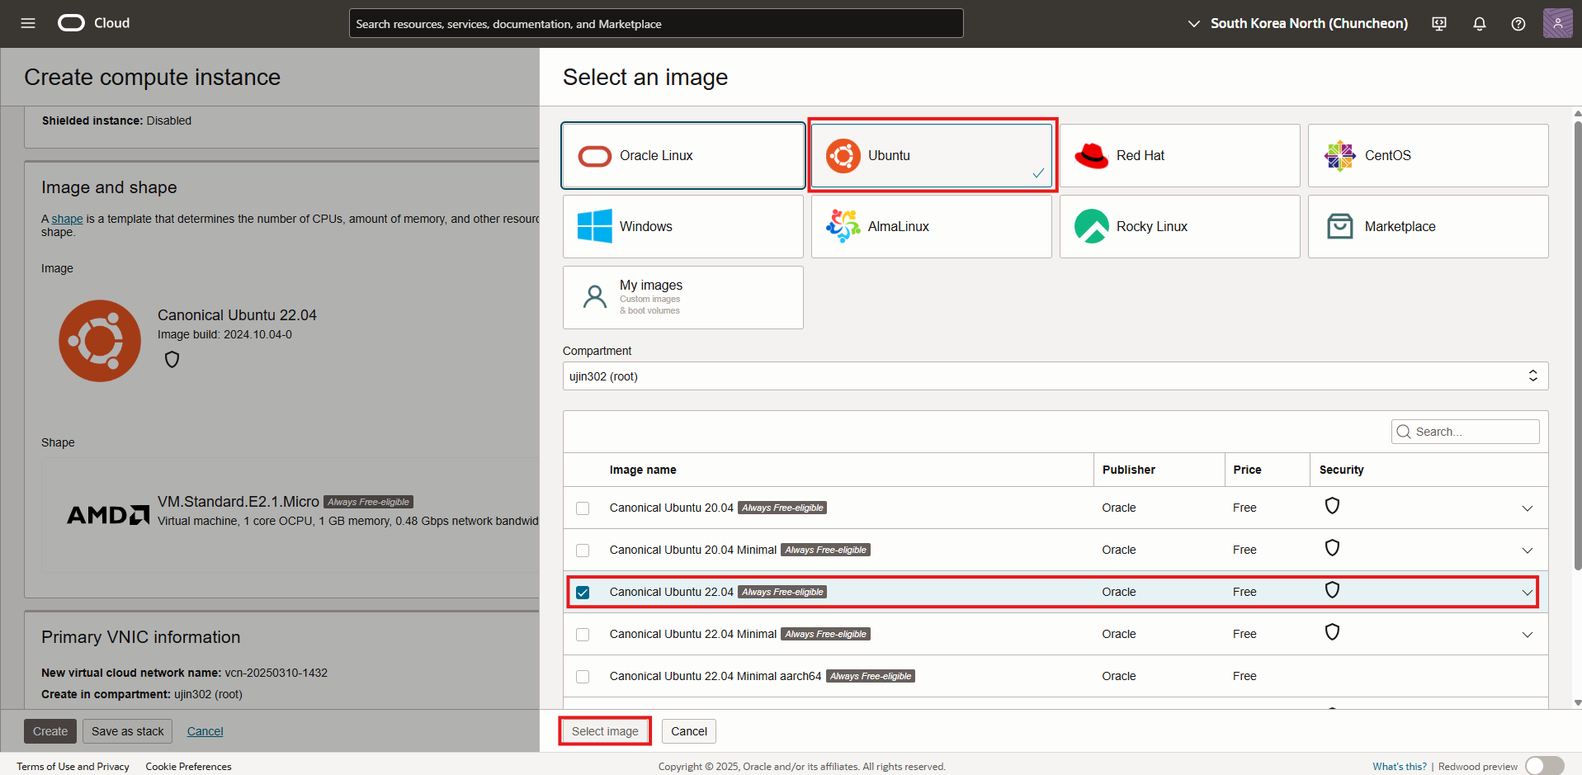Image resolution: width=1582 pixels, height=775 pixels.
Task: Open the notifications bell
Action: (1480, 24)
